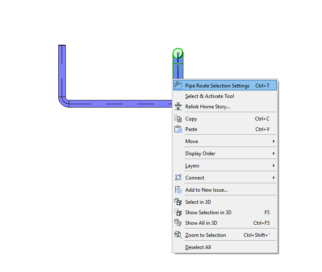Screen dimensions: 322x272
Task: Choose Show All in 3D
Action: click(225, 223)
